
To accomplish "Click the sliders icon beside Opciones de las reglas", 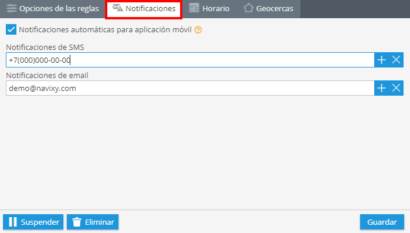I will click(12, 8).
